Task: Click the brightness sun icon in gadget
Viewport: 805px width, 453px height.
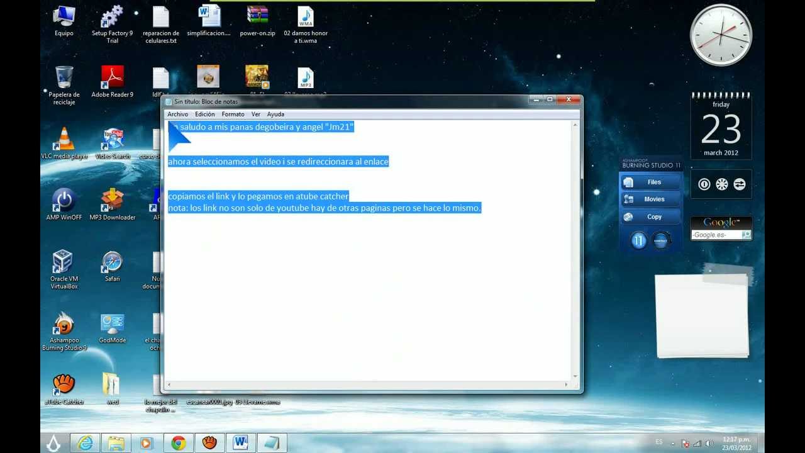Action: [x=722, y=184]
